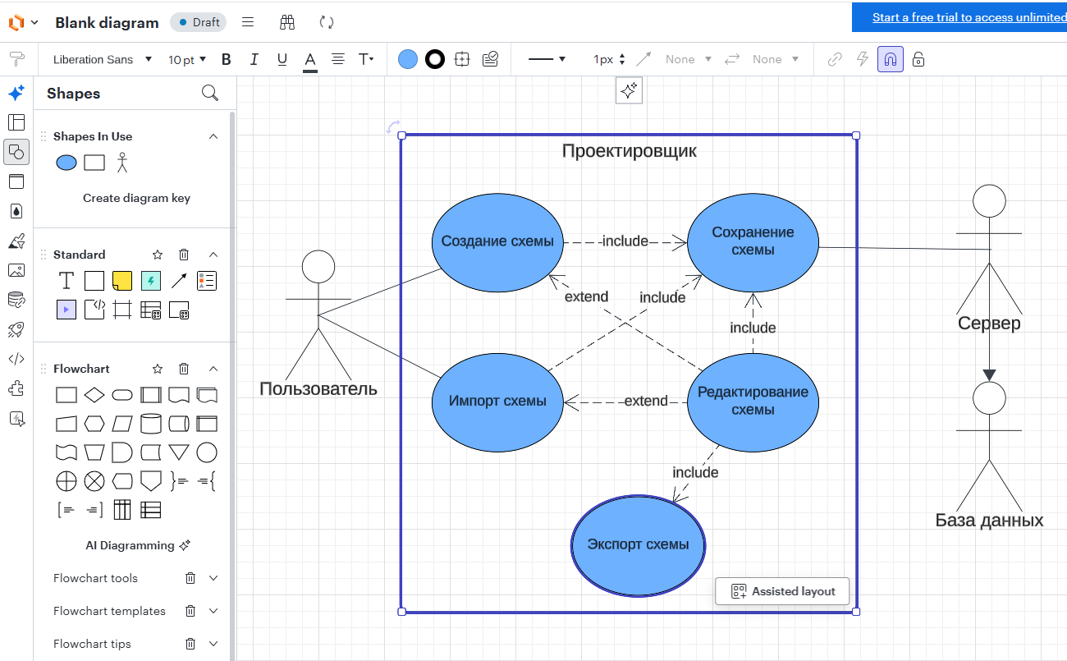Viewport: 1067px width, 661px height.
Task: Open the blue fill color swatch
Action: (x=408, y=59)
